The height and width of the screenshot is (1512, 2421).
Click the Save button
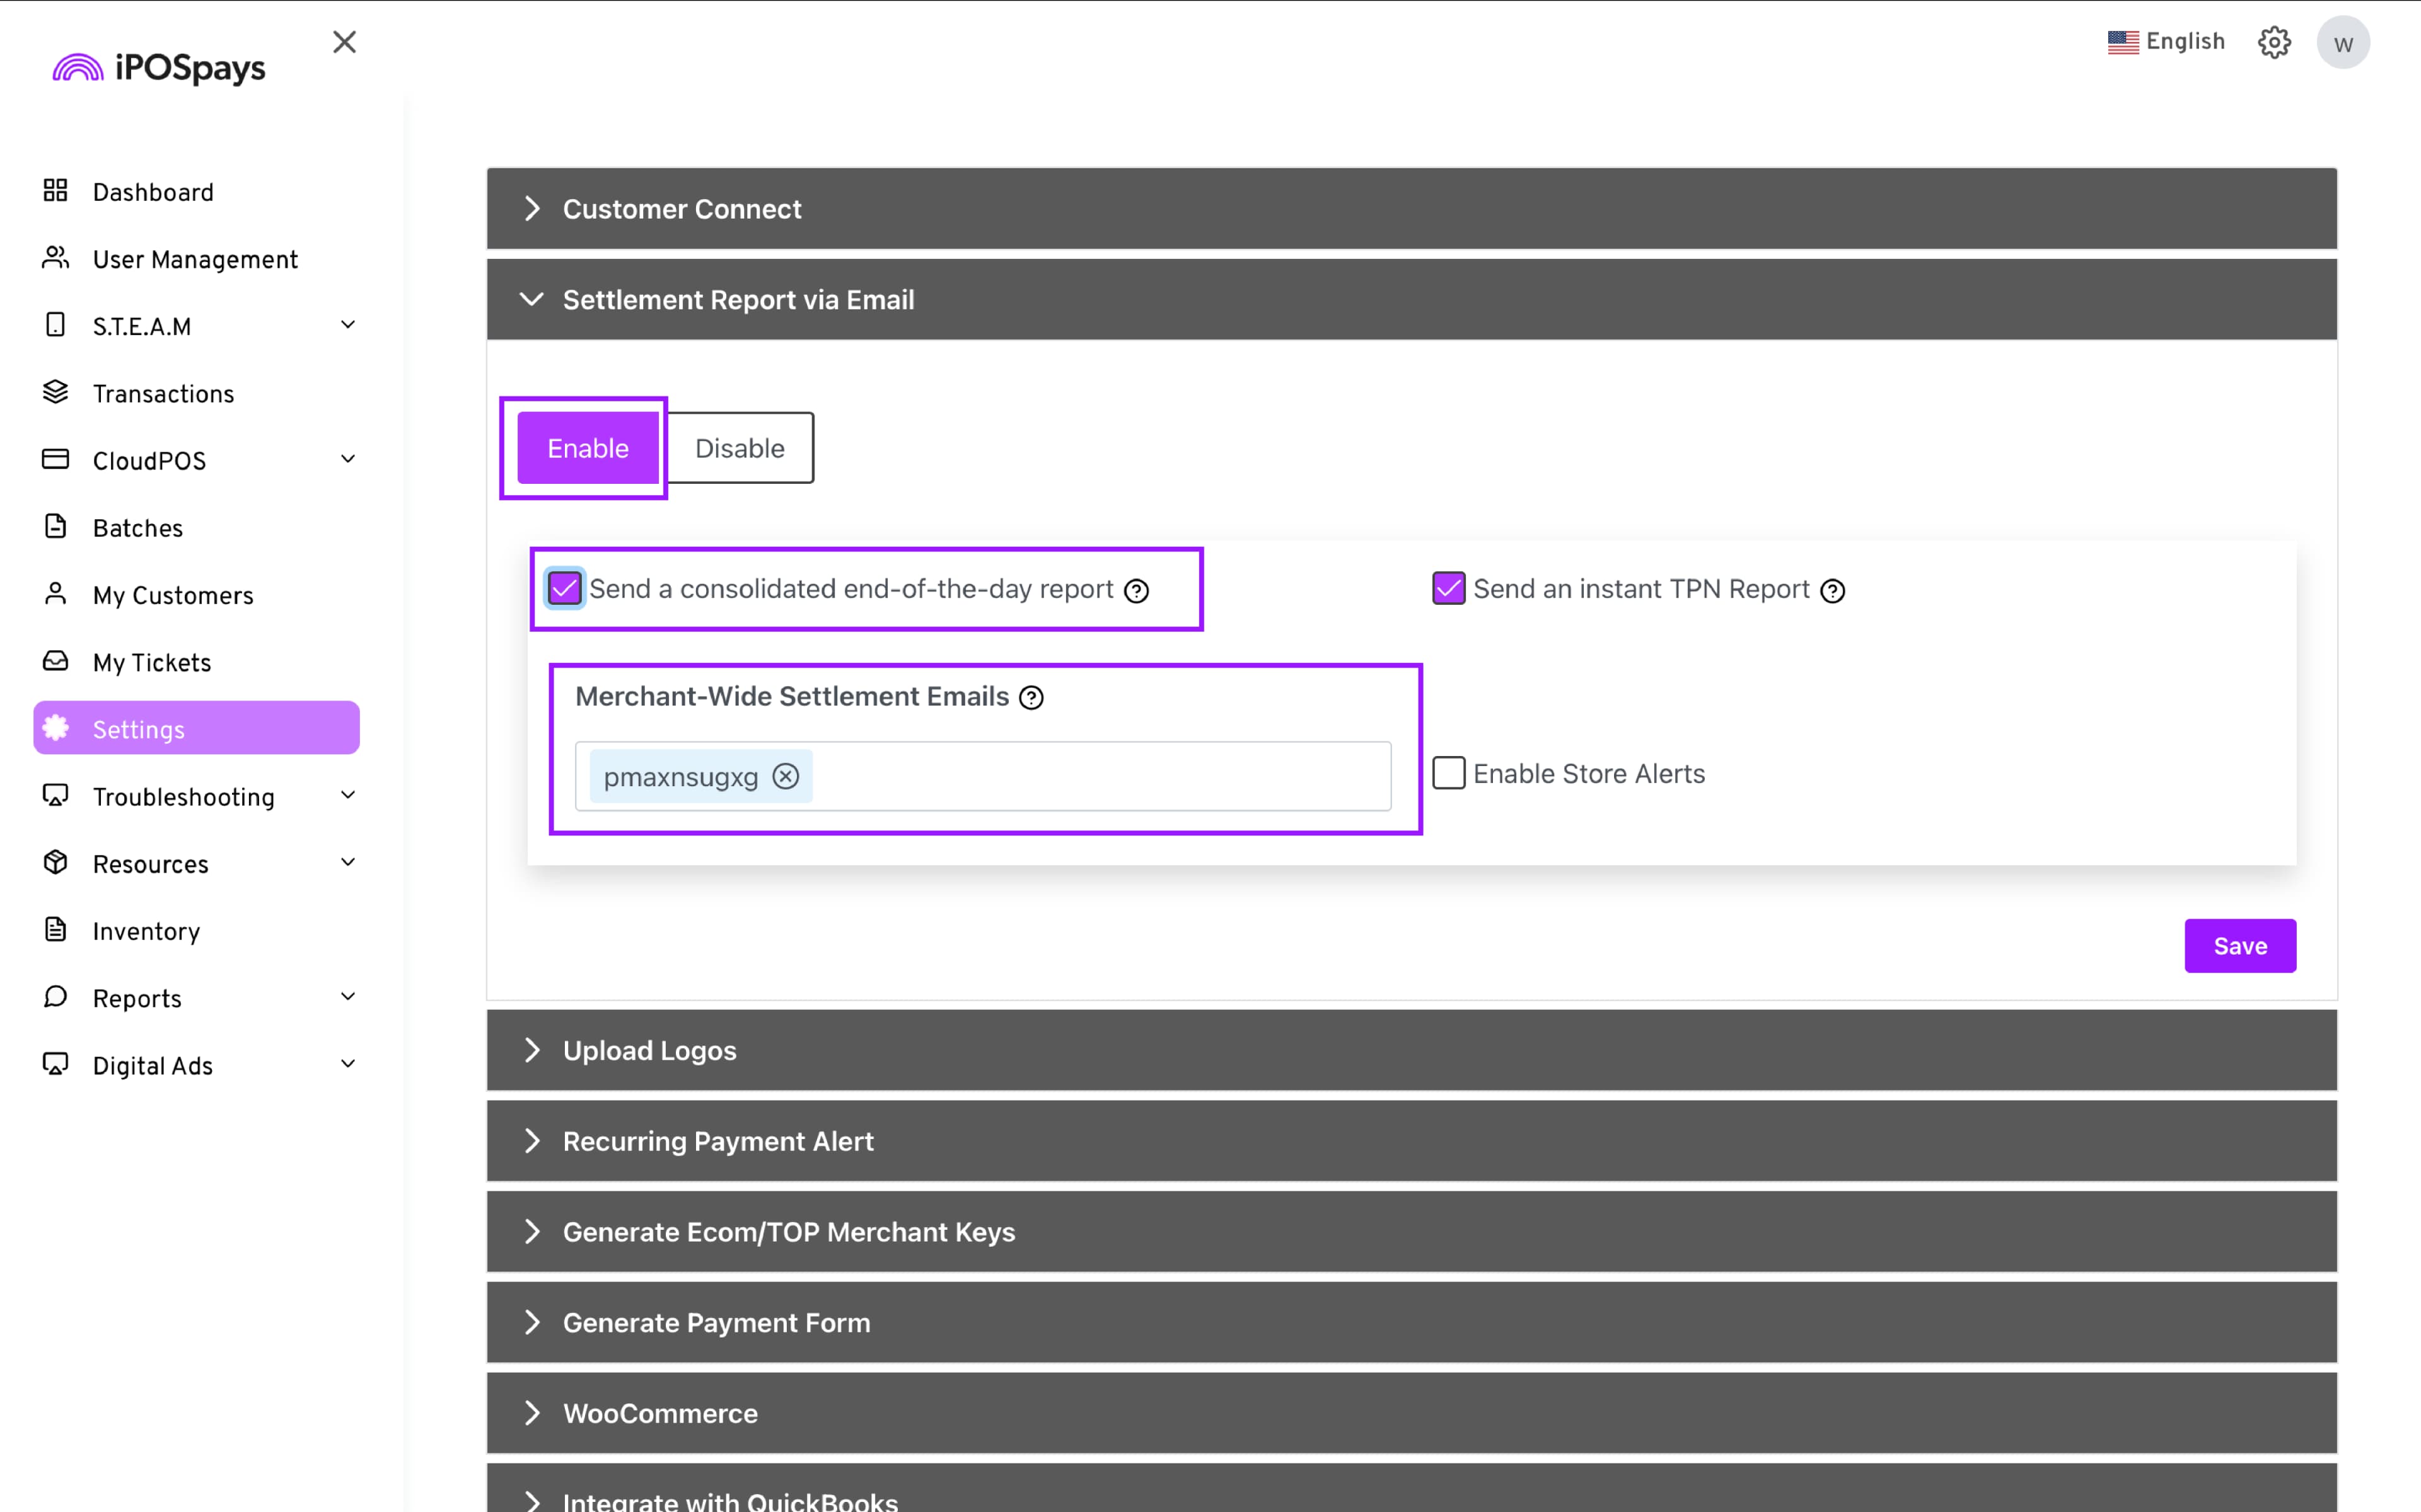(x=2239, y=946)
